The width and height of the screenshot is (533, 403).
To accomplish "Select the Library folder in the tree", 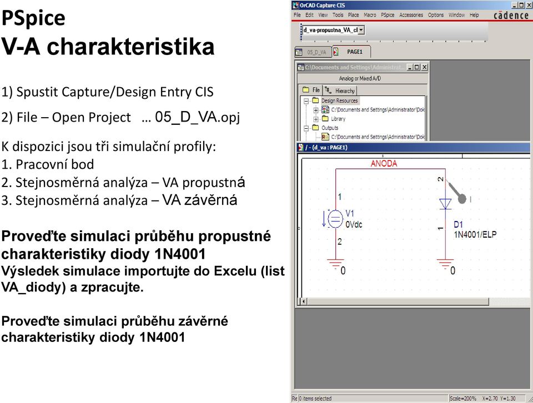I will [338, 119].
